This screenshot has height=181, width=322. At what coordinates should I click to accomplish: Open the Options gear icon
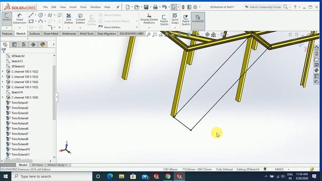click(x=195, y=7)
